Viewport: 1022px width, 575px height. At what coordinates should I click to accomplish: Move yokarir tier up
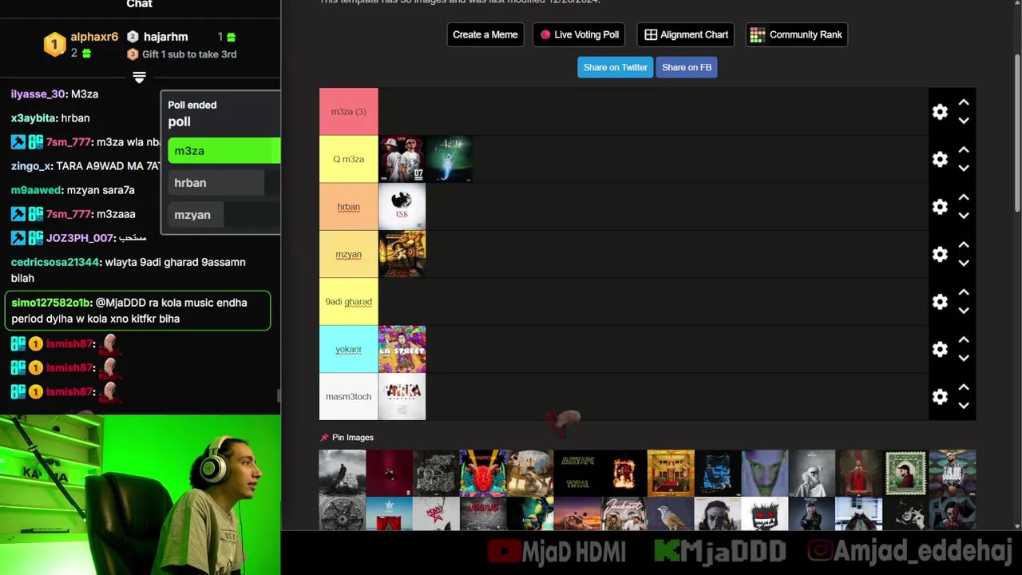[964, 340]
